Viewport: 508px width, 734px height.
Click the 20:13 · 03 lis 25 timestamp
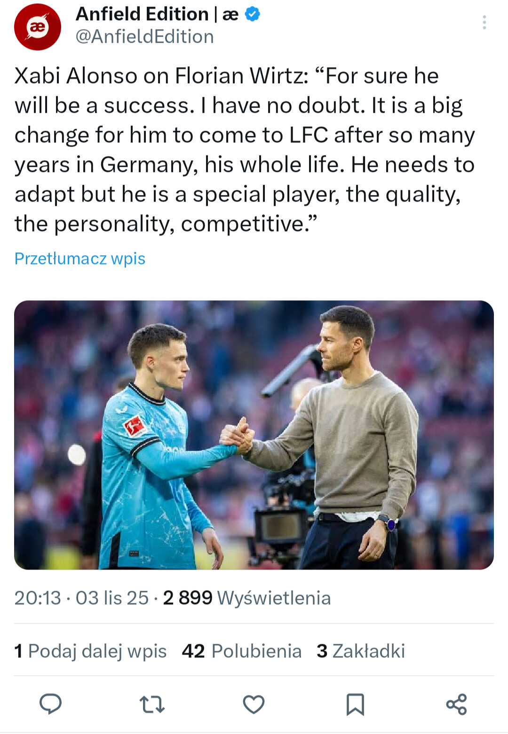click(x=81, y=598)
